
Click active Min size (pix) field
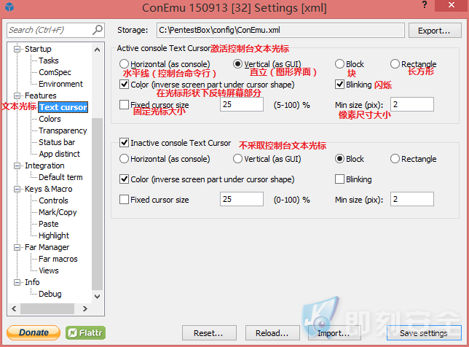412,104
